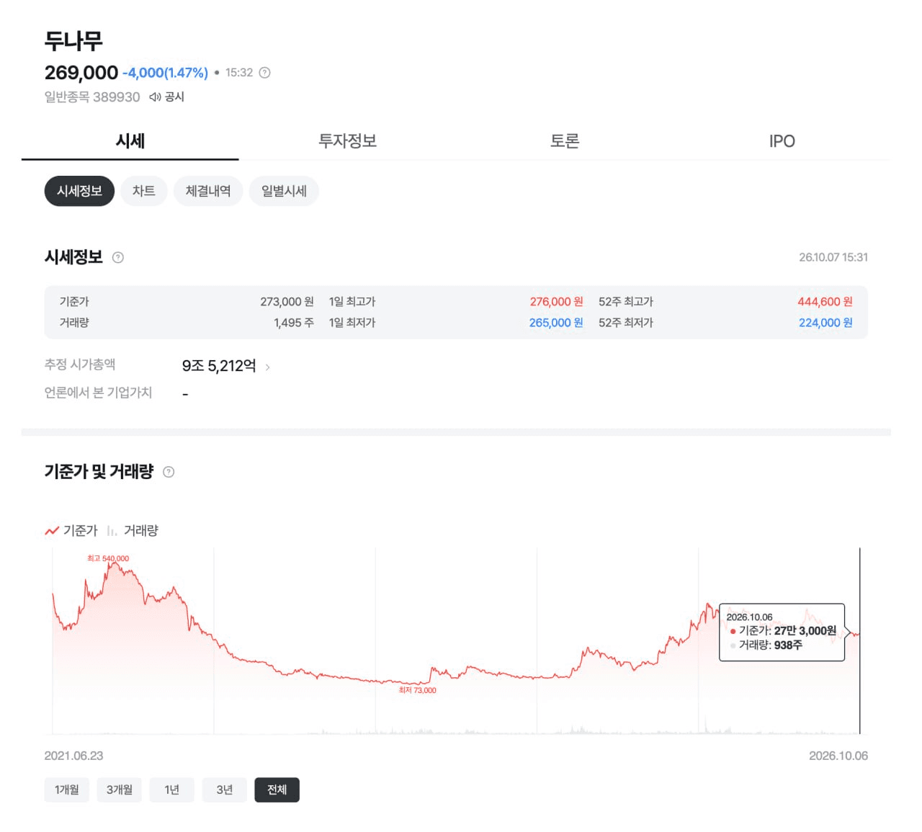Click the 언론에서 본 기업가치 label

98,393
